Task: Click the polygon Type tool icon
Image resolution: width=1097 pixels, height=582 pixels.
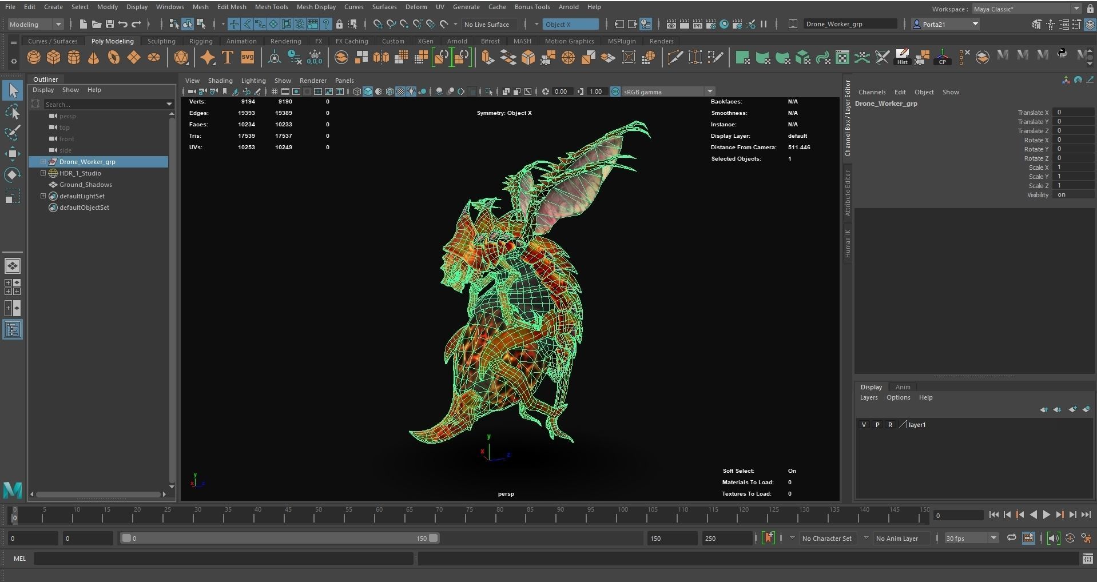Action: tap(227, 58)
